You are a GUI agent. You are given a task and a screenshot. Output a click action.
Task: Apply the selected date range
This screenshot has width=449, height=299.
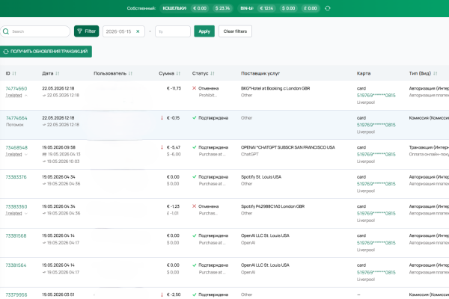(x=204, y=31)
